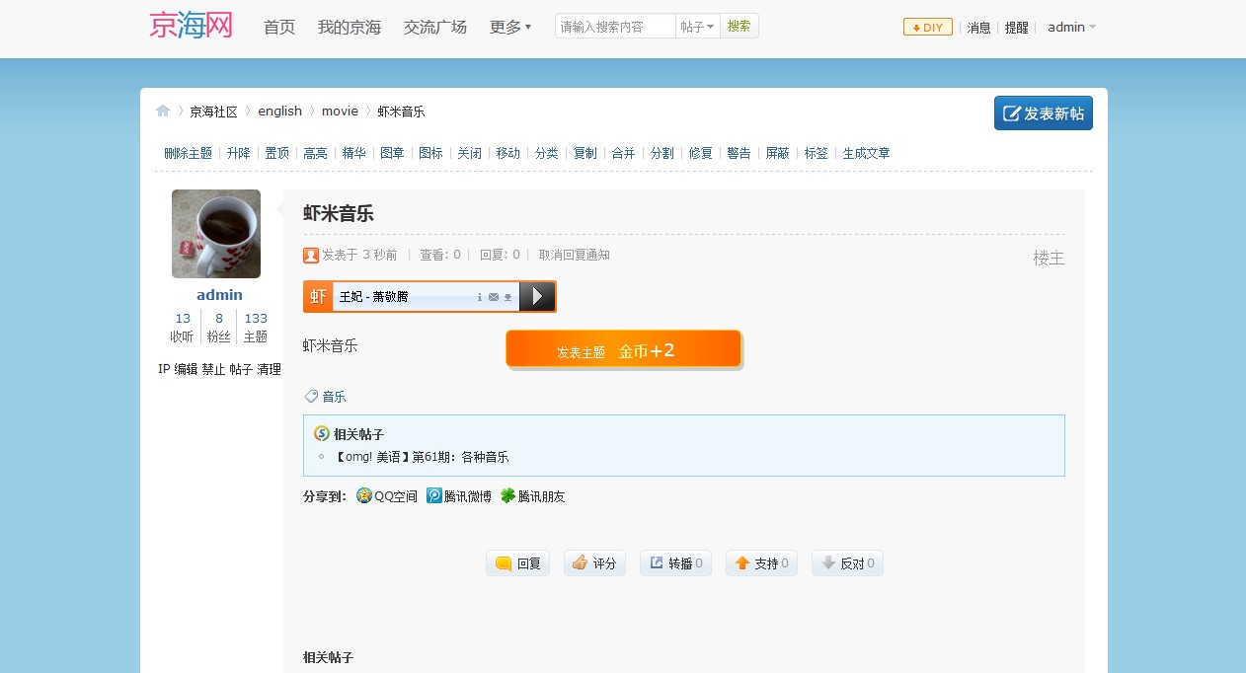Click the 转播 repost button

(x=675, y=563)
